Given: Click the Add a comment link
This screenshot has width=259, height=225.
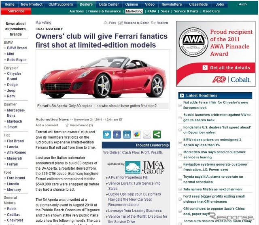Looking at the screenshot, I should (x=47, y=125).
